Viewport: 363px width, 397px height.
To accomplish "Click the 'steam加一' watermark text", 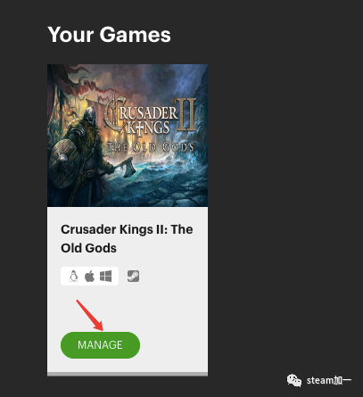I will (329, 380).
